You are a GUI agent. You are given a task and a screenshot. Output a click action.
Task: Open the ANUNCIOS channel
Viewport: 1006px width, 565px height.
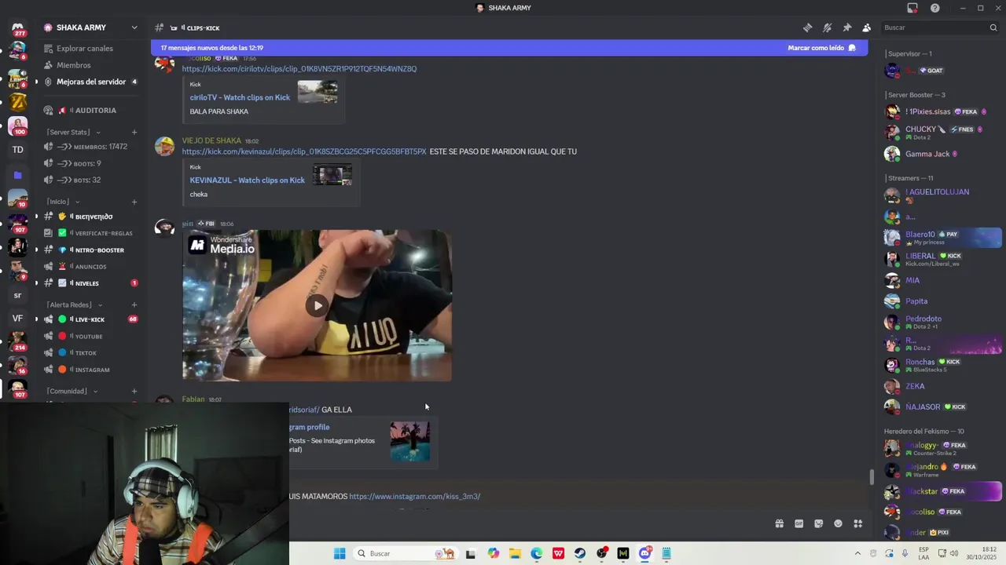pos(91,267)
